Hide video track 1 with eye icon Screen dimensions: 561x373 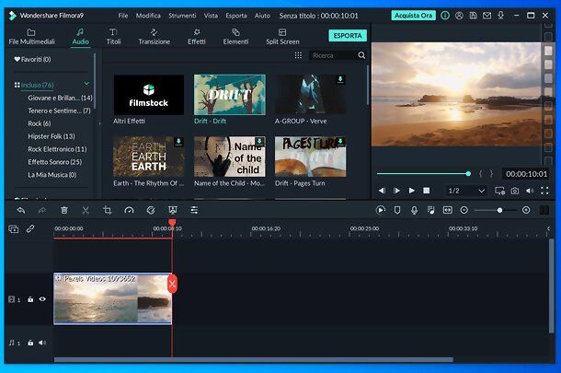42,298
